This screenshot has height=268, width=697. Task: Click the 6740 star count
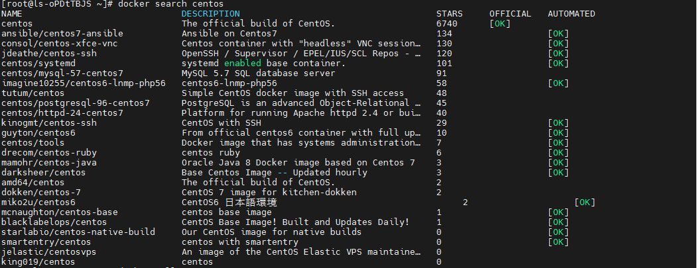pyautogui.click(x=447, y=24)
